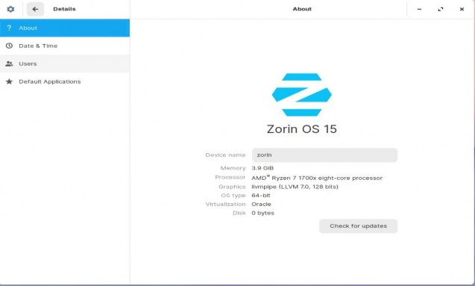Open Default Applications panel
This screenshot has width=475, height=286.
65,81
